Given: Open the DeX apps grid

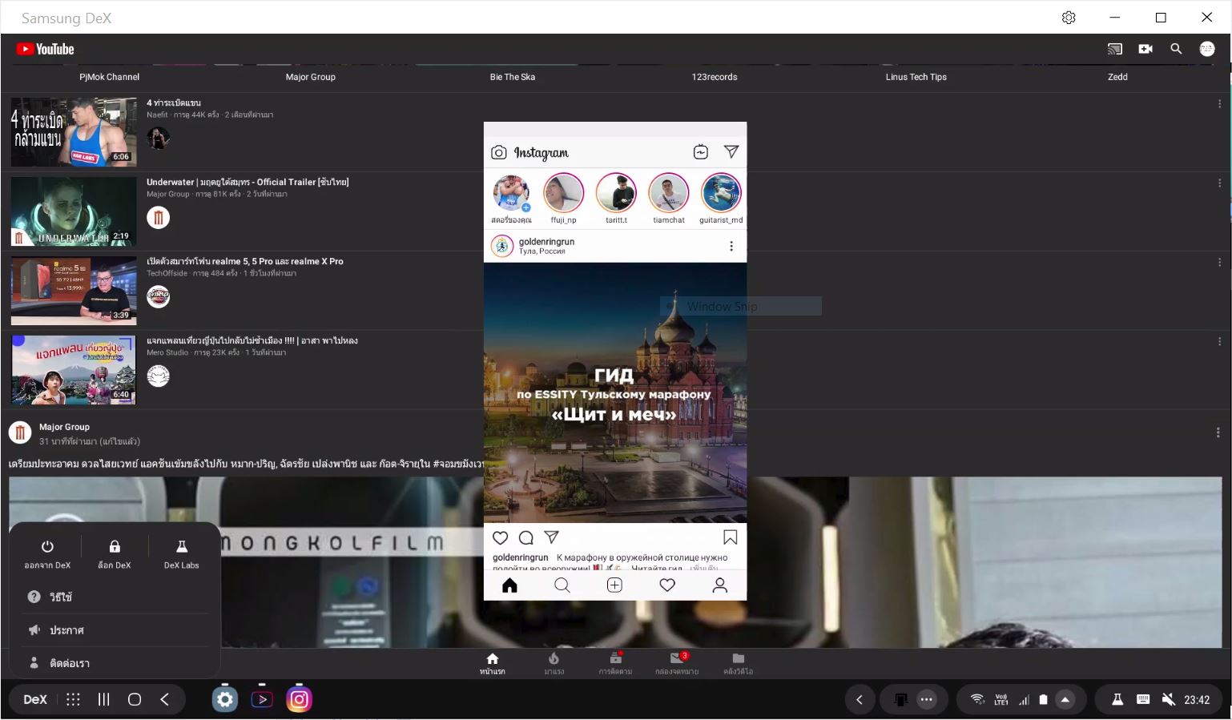Looking at the screenshot, I should coord(73,699).
